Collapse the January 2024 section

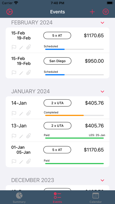tap(102, 91)
